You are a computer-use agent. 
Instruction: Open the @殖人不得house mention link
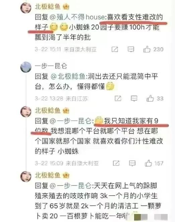(77, 17)
